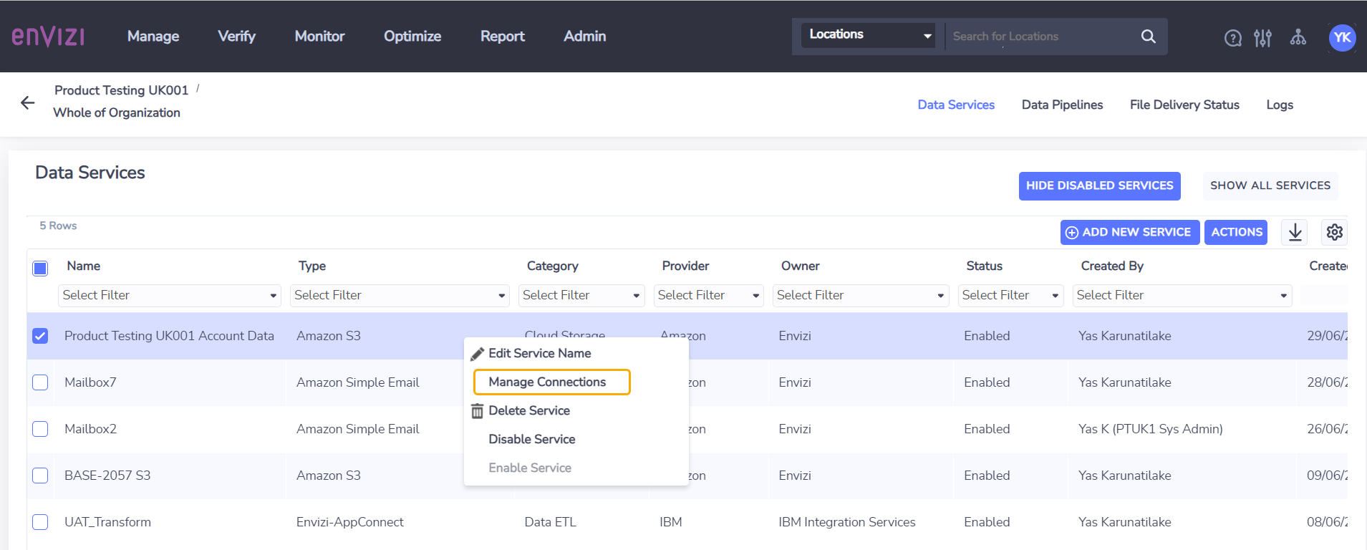The image size is (1367, 550).
Task: Click the Product Testing UK001 breadcrumb
Action: pyautogui.click(x=121, y=90)
